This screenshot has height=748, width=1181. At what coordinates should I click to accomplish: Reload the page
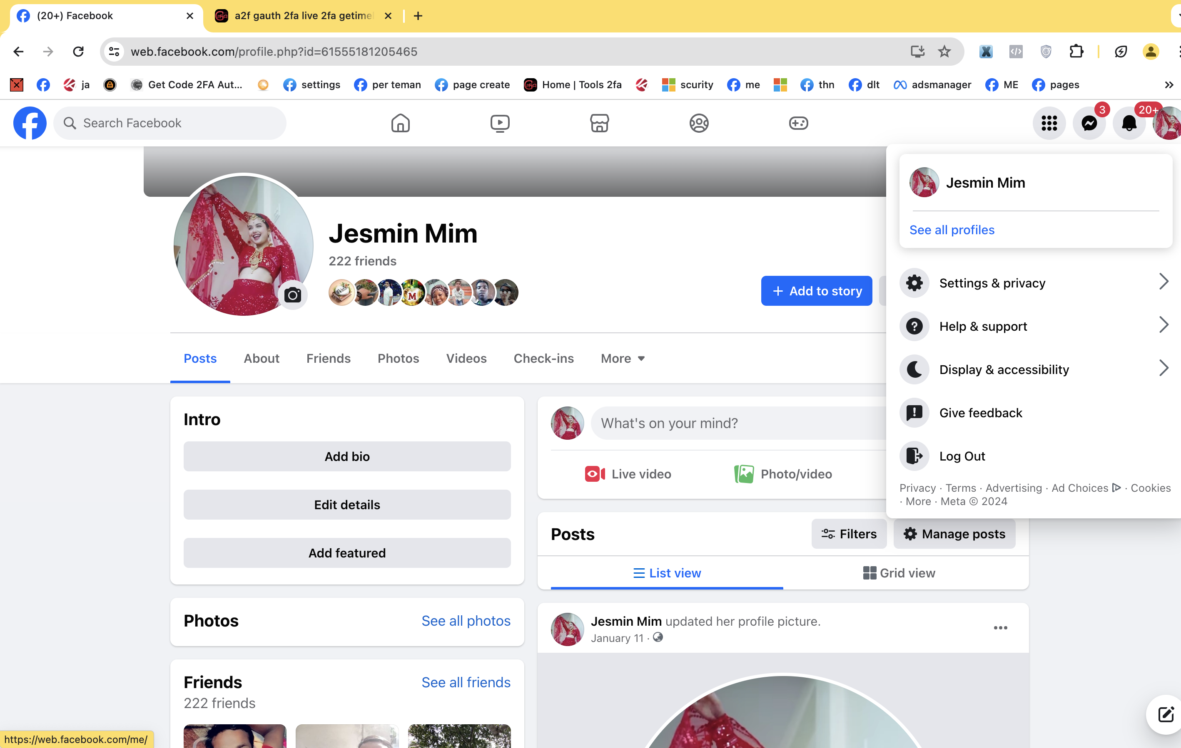pyautogui.click(x=78, y=52)
